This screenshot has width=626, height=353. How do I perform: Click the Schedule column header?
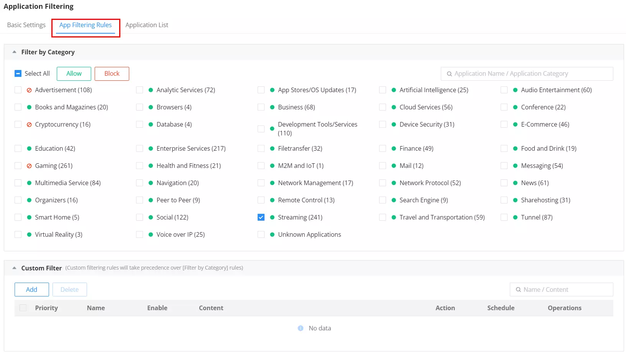(x=501, y=308)
